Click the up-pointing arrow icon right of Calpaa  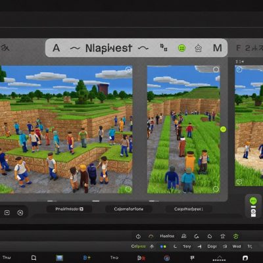(152, 247)
